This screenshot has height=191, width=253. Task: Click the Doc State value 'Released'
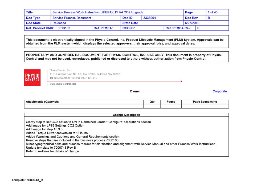tap(59, 23)
